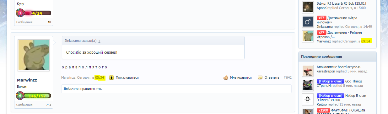The height and width of the screenshot is (114, 388).
Task: Click the x1200 tag near ФАРМ,ФАН thread
Action: [323, 110]
